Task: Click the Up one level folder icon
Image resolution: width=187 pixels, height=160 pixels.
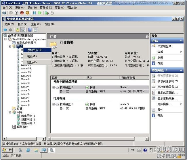Action: [x=18, y=30]
